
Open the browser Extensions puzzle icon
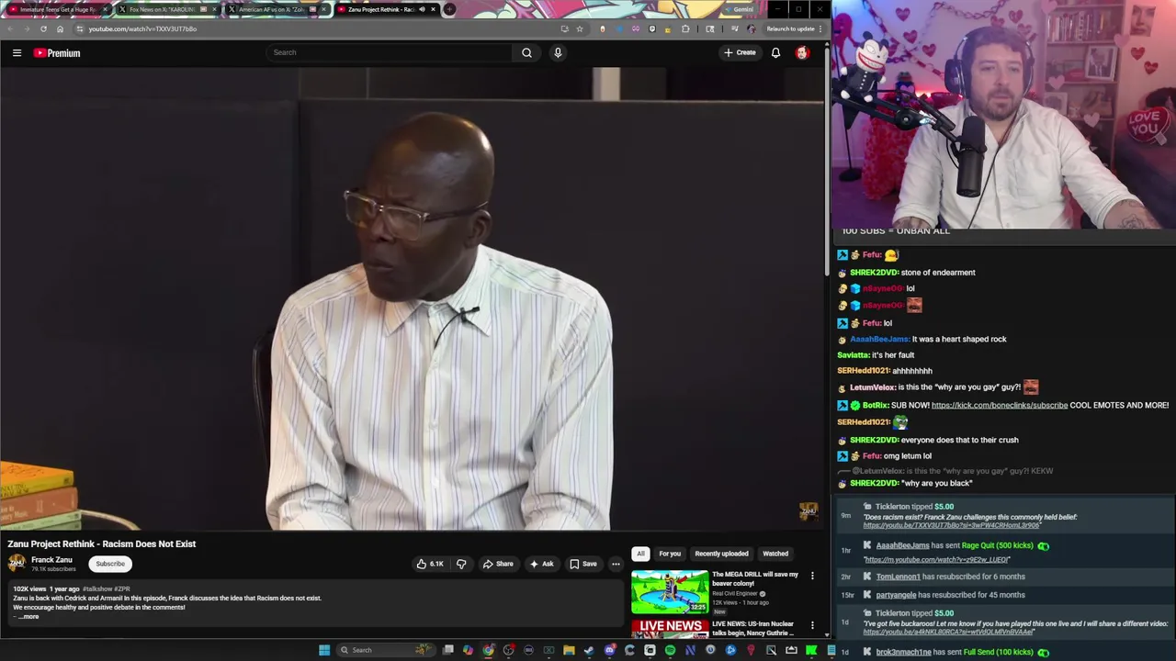[685, 28]
